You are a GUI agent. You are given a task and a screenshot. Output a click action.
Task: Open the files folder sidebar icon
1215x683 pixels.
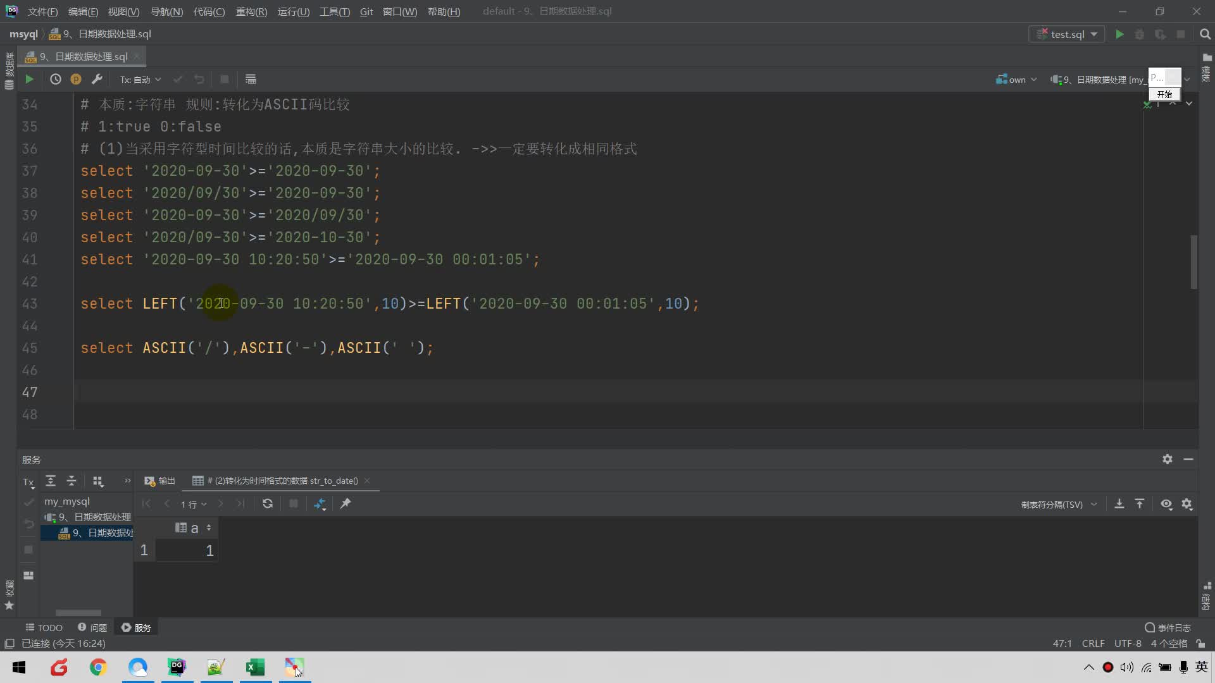(1207, 57)
